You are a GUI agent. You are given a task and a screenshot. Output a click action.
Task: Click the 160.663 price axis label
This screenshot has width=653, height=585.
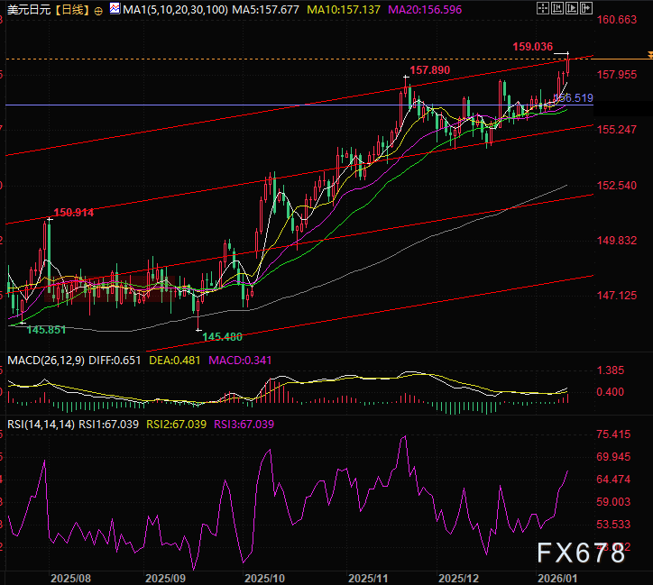[x=618, y=19]
